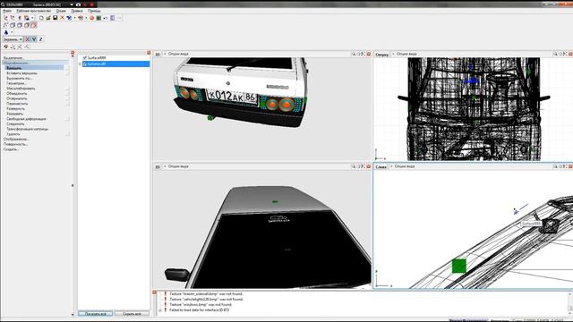Click first icon in selection tools row
The height and width of the screenshot is (322, 573).
coord(6,47)
